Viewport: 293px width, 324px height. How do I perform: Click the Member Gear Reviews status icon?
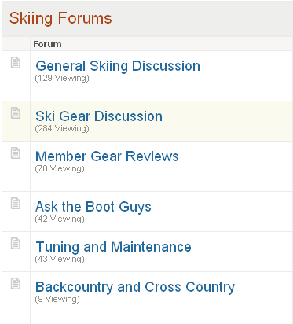tap(16, 153)
